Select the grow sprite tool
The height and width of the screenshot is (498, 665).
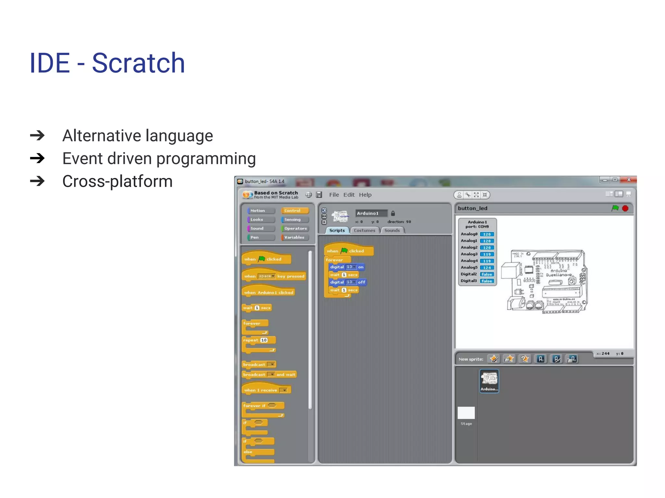[476, 195]
